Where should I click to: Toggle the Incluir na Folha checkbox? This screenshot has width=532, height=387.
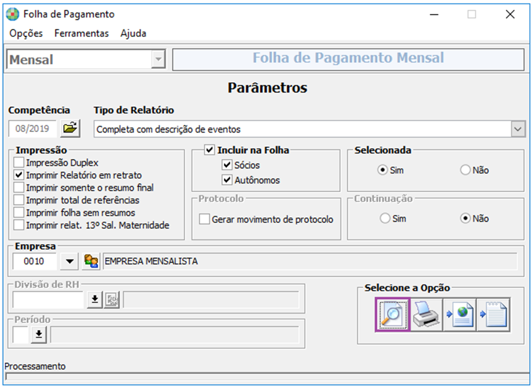click(x=209, y=151)
